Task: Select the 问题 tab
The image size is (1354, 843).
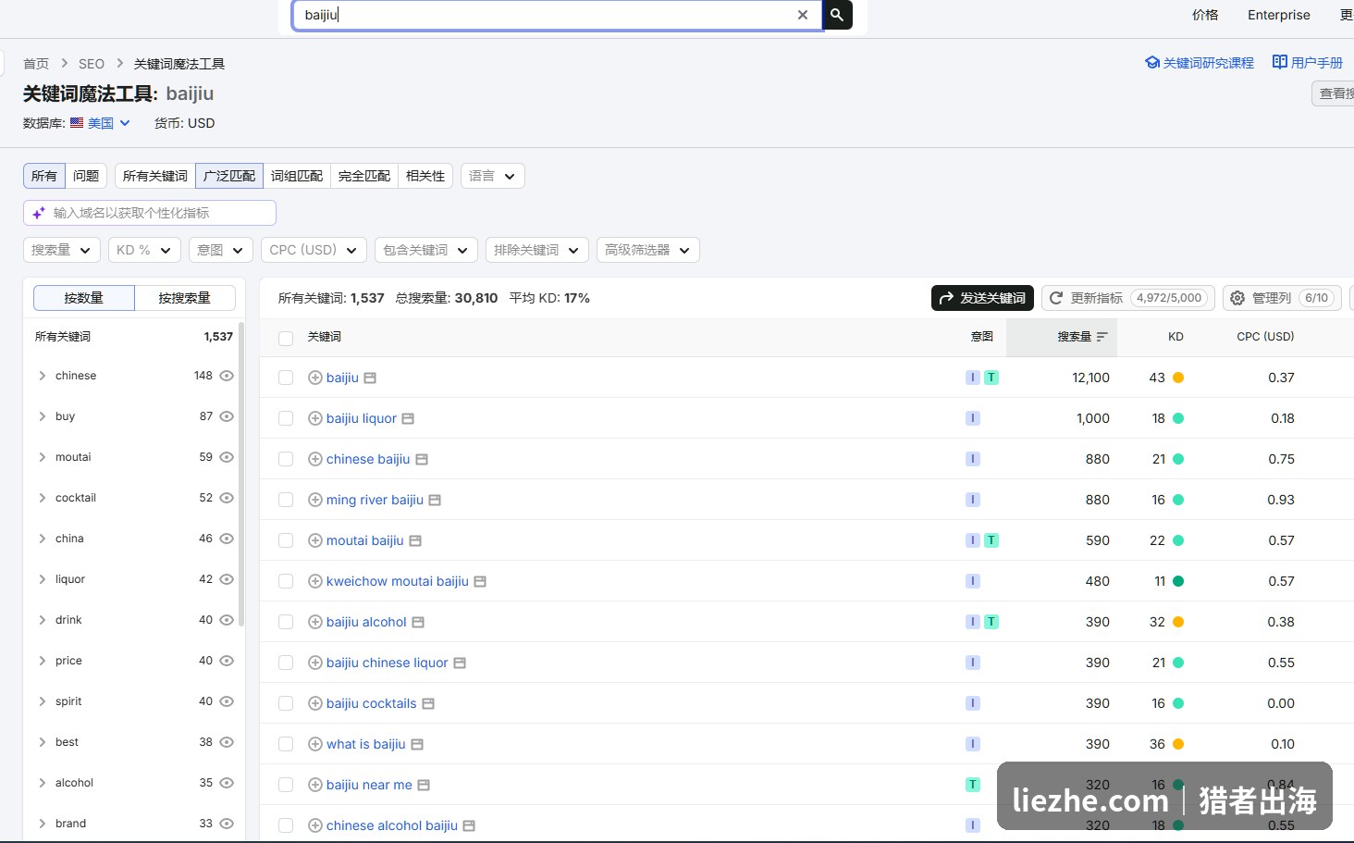Action: 86,176
